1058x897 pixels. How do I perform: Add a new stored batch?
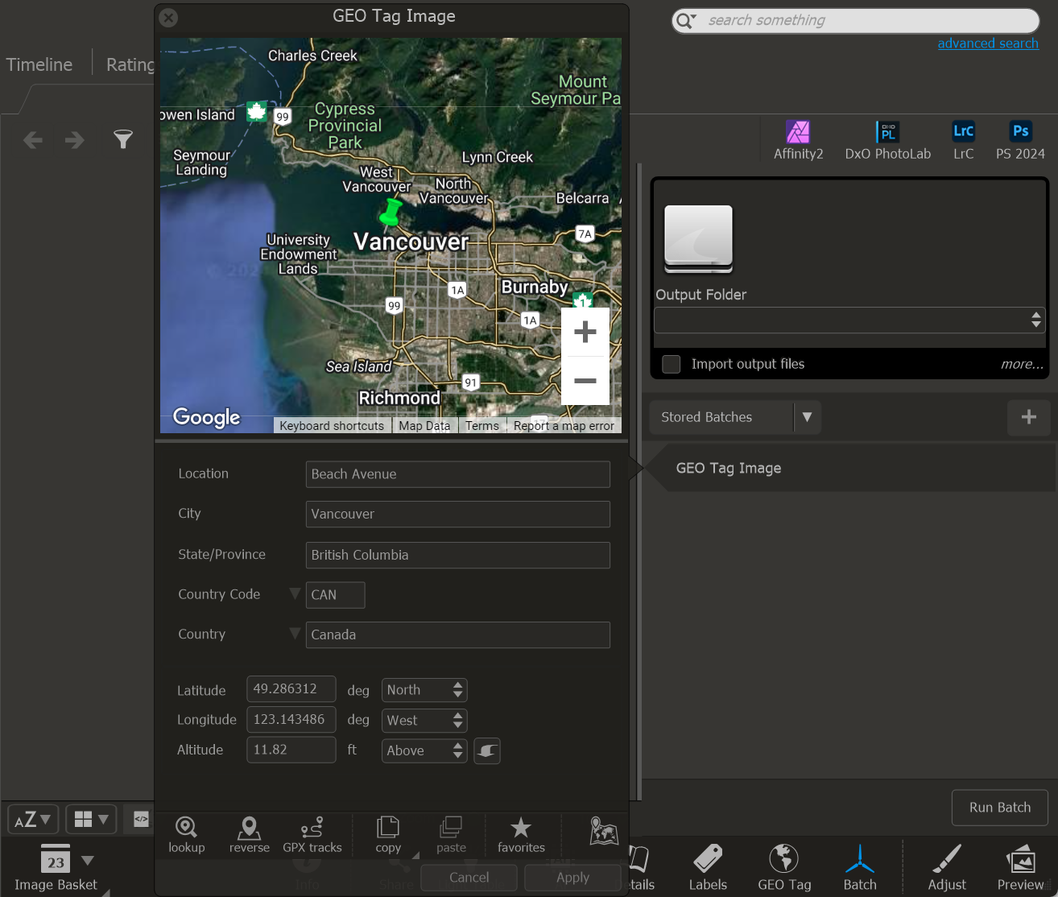click(1029, 417)
